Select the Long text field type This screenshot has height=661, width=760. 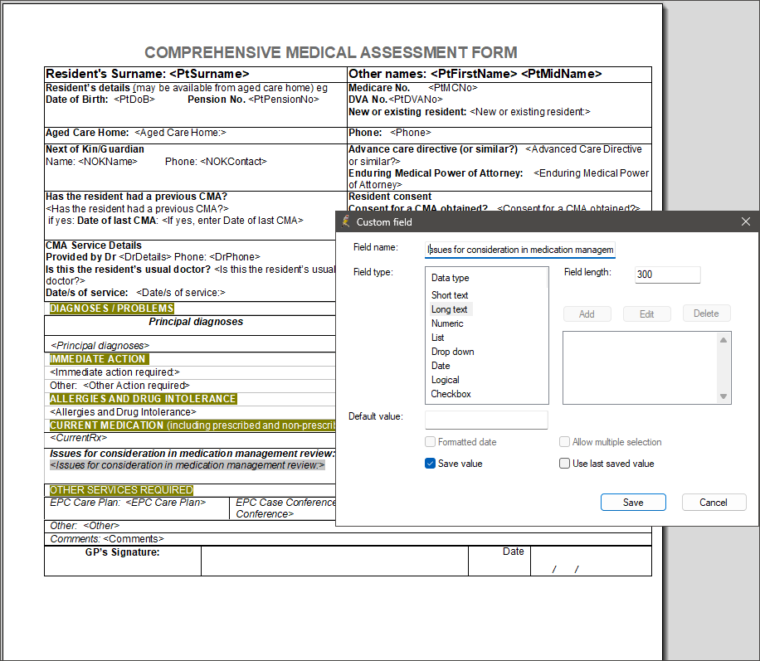pyautogui.click(x=450, y=309)
